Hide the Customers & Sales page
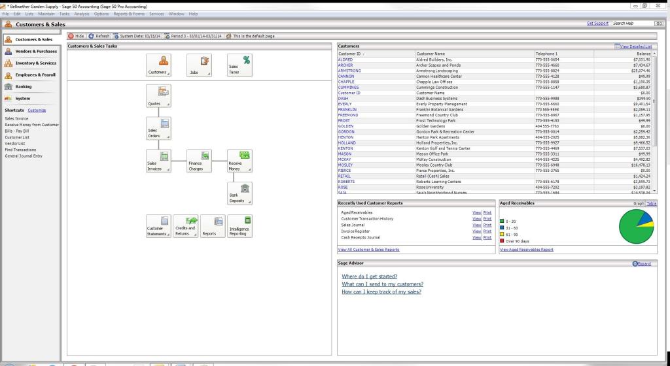This screenshot has width=670, height=366. [76, 36]
